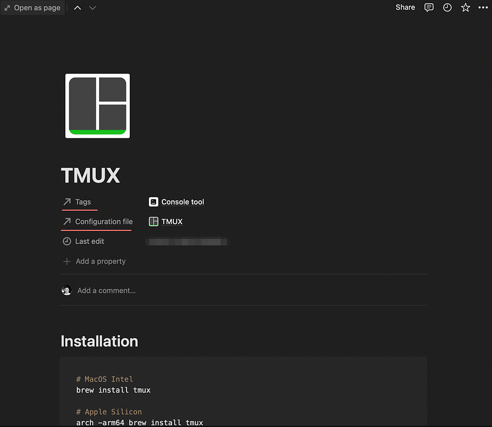Click the '# Apple Silicon' comment line

(109, 412)
